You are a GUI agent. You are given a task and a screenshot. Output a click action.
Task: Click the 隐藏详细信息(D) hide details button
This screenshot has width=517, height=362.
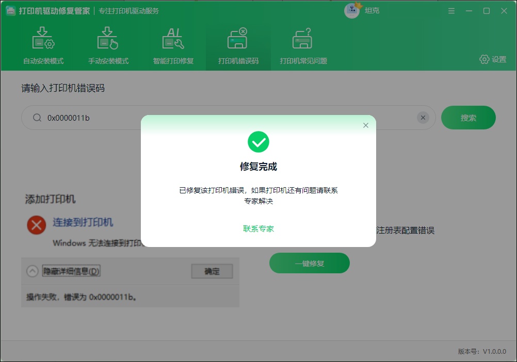click(x=71, y=271)
